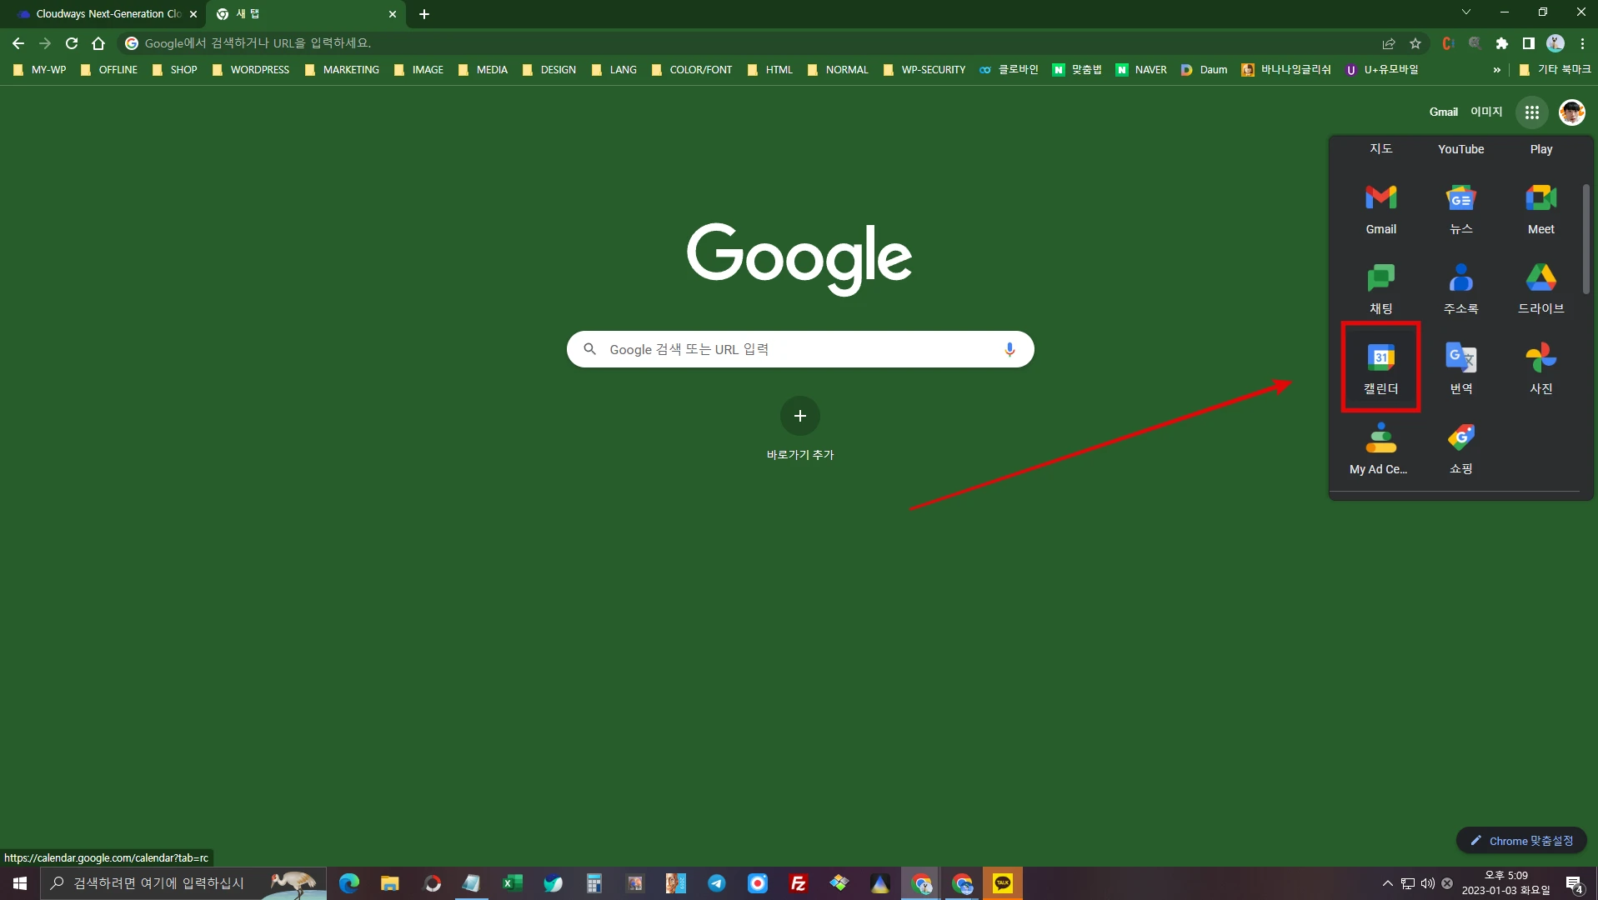The width and height of the screenshot is (1598, 900).
Task: Open the WP-SECURITY bookmark folder
Action: [x=924, y=70]
